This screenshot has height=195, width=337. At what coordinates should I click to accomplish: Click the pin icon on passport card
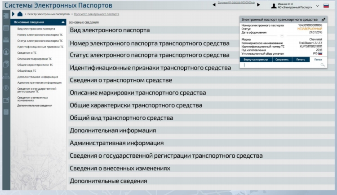324,20
